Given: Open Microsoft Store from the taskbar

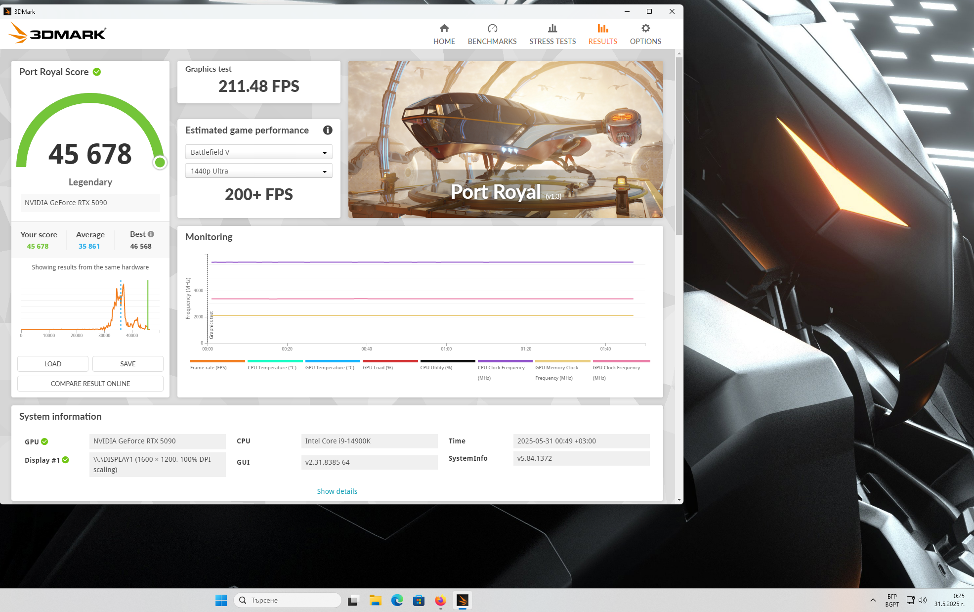Looking at the screenshot, I should click(419, 600).
